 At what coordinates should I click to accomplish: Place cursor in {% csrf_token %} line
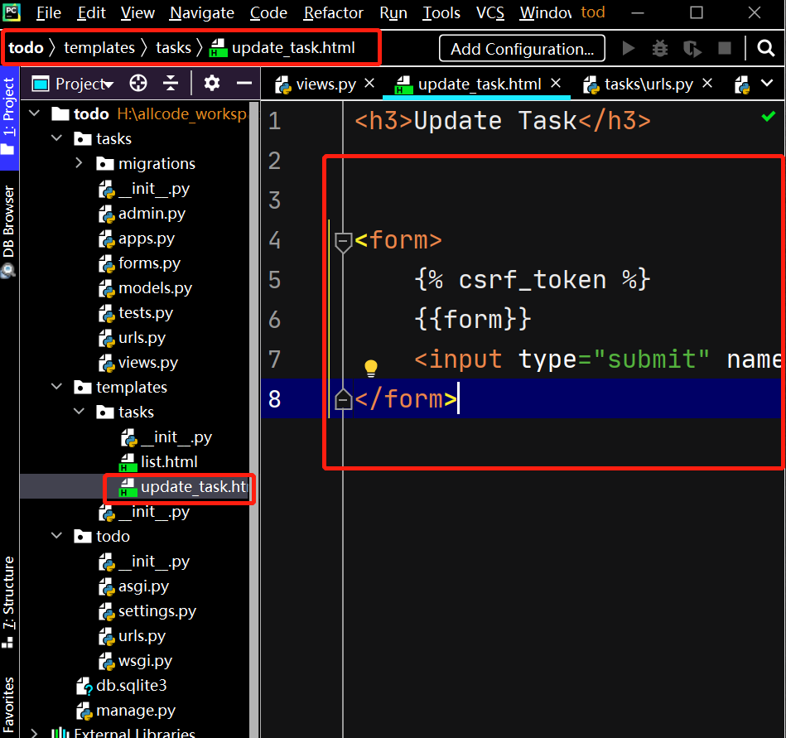point(533,279)
